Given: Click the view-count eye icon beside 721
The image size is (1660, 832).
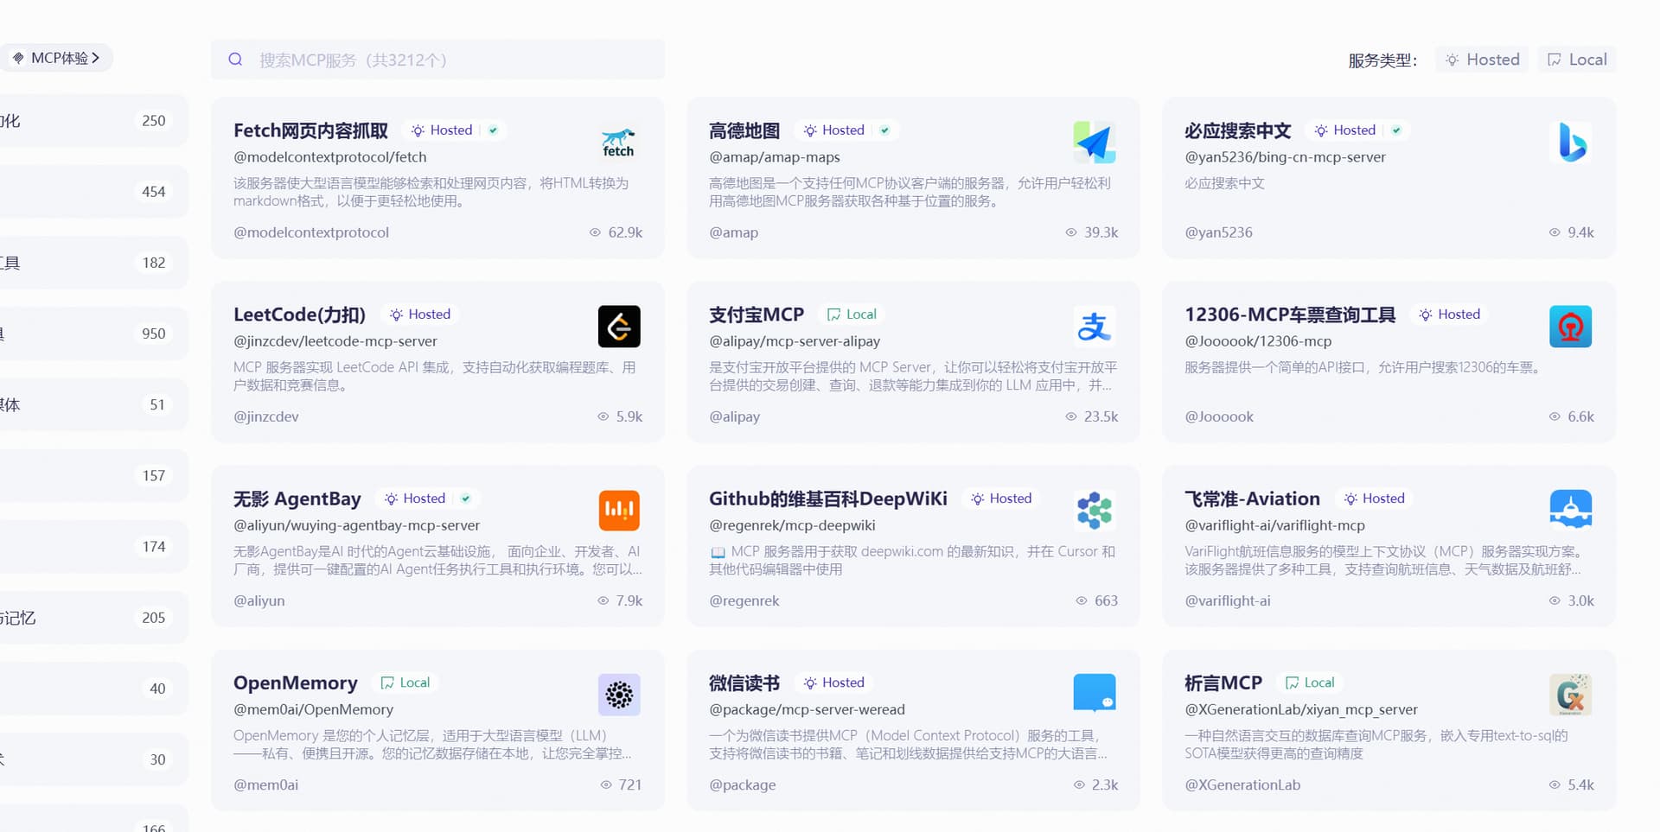Looking at the screenshot, I should (606, 784).
